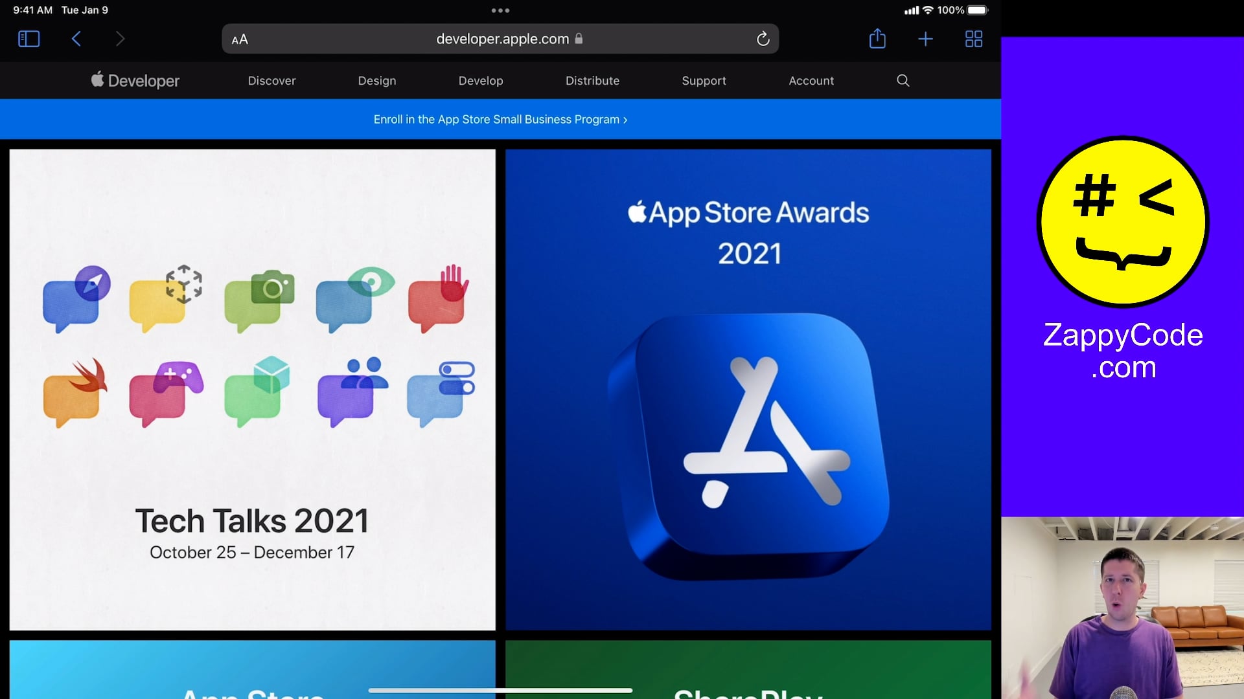Click the lock icon in the address bar
1244x699 pixels.
579,39
